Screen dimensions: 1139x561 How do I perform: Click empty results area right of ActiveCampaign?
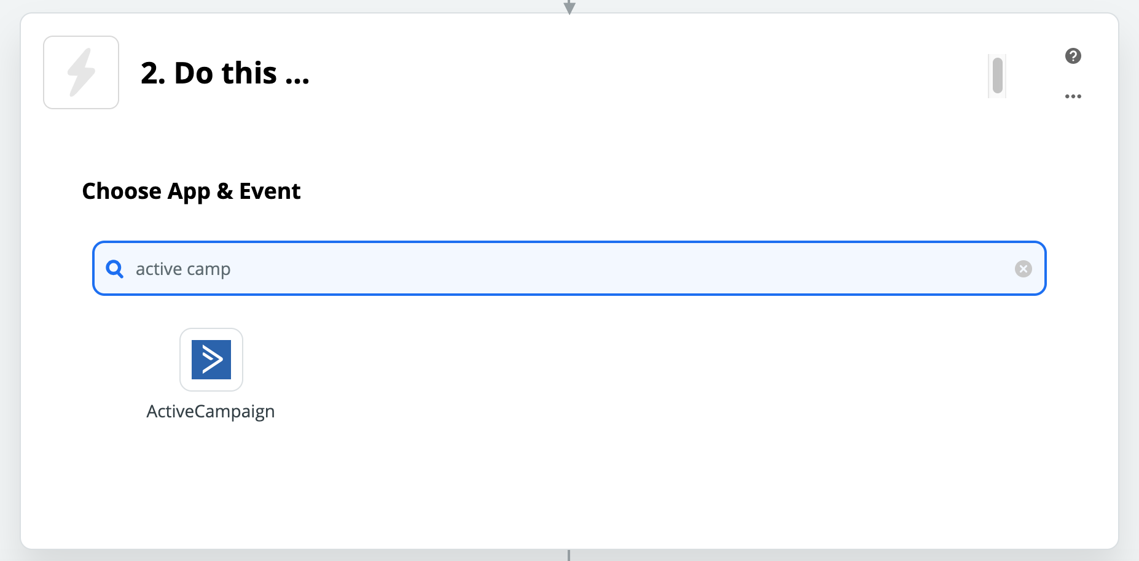(x=614, y=368)
